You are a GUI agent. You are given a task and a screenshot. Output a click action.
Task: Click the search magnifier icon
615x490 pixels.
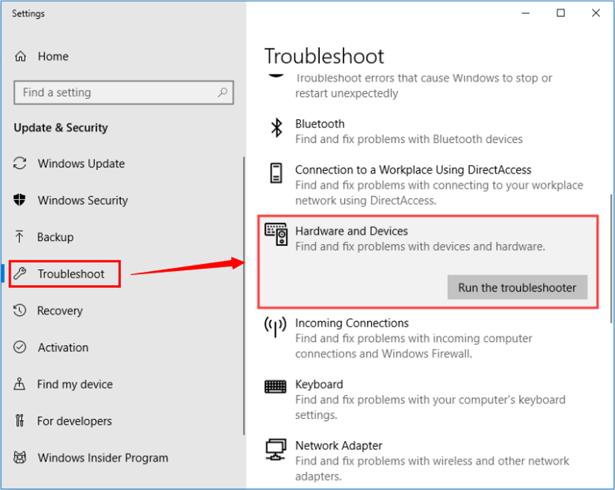pos(223,92)
